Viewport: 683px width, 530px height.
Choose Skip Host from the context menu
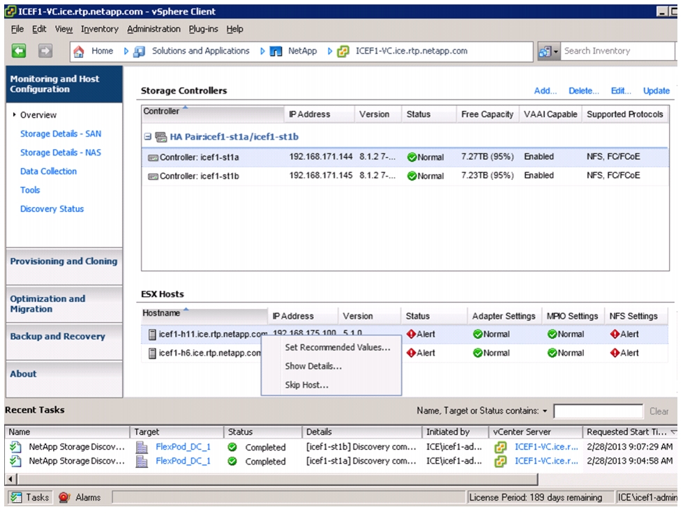coord(307,385)
